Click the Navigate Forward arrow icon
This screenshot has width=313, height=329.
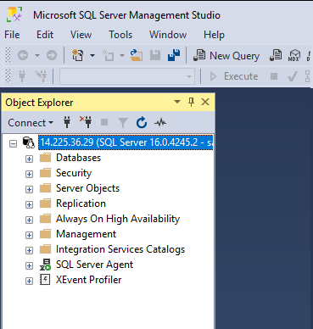point(52,55)
